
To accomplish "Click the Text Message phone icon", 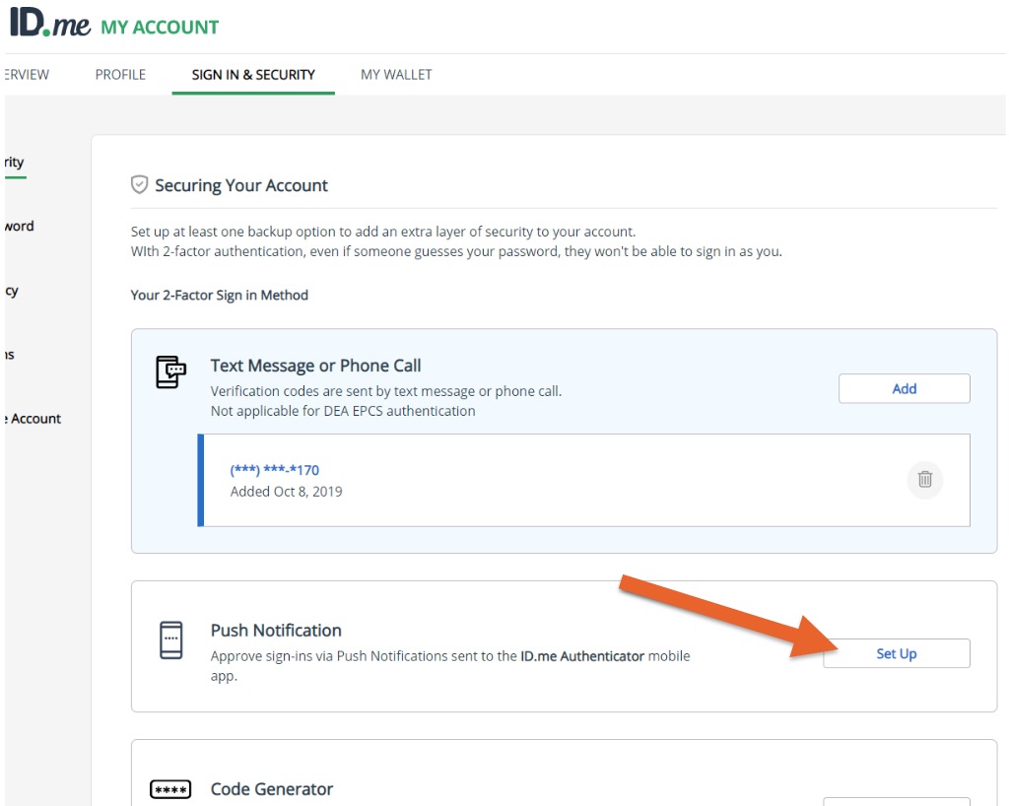I will [x=170, y=371].
